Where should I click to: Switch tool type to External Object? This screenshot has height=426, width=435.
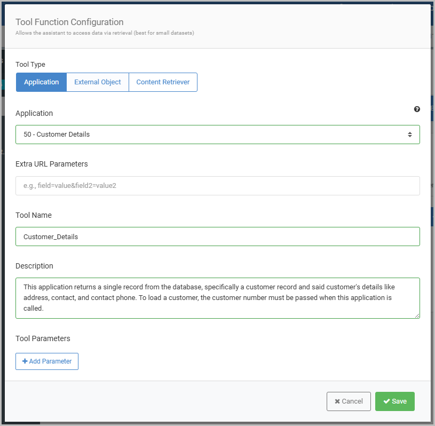tap(98, 82)
